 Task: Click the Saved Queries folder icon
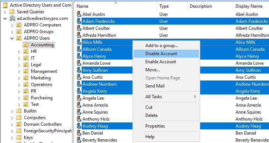[x=12, y=12]
